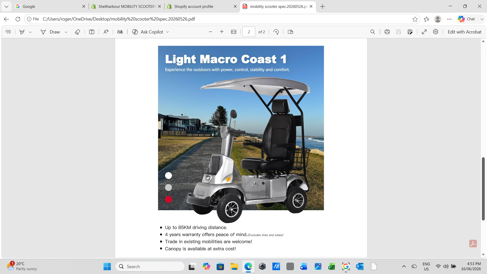Open weather widget showing 20°C
Image resolution: width=487 pixels, height=274 pixels.
click(22, 266)
